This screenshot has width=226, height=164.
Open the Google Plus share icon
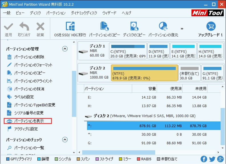point(220,159)
